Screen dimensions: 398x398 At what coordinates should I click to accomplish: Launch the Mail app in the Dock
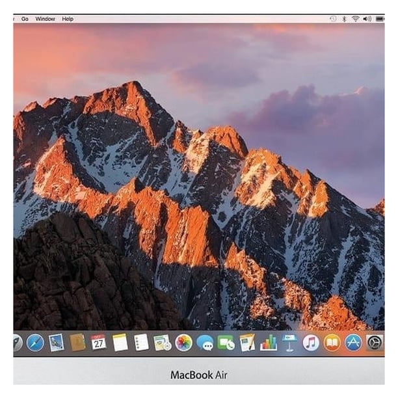(x=56, y=343)
